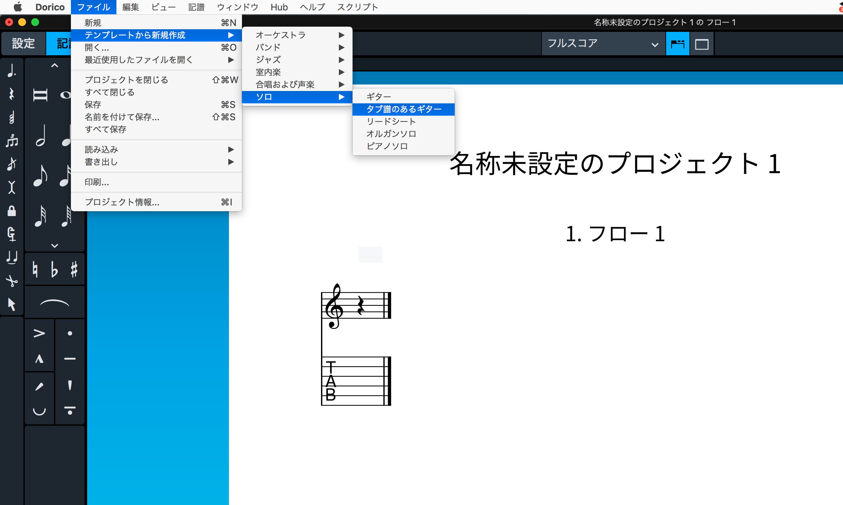Choose ギター solo template
843x505 pixels.
(x=404, y=97)
